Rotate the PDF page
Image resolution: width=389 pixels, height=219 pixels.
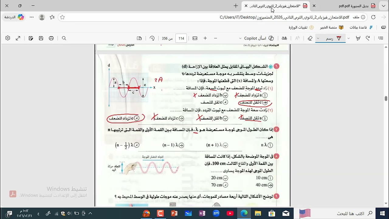click(152, 38)
